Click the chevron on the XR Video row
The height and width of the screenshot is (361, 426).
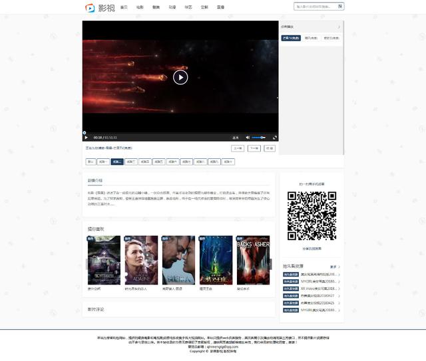point(339,289)
